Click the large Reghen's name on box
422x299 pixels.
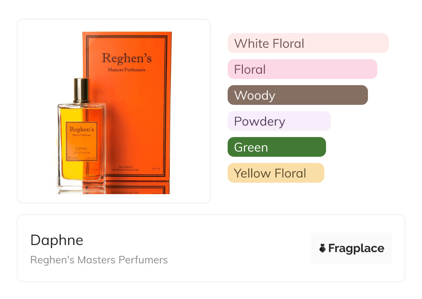point(126,58)
